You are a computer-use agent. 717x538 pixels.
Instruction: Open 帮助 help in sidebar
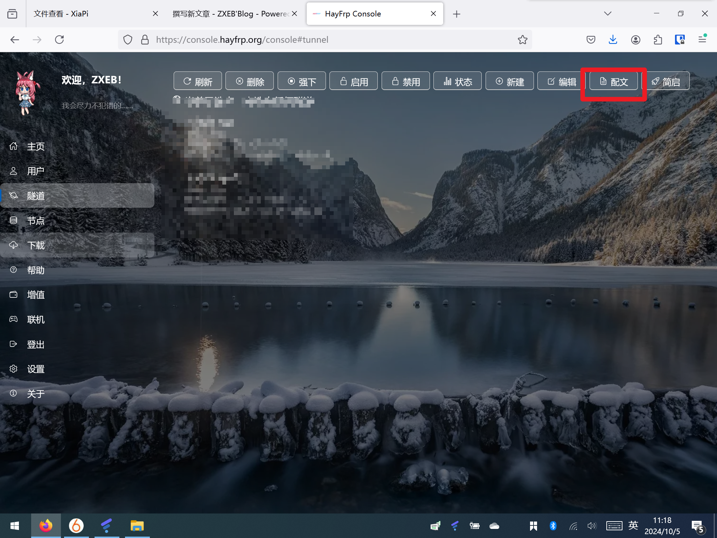point(77,270)
